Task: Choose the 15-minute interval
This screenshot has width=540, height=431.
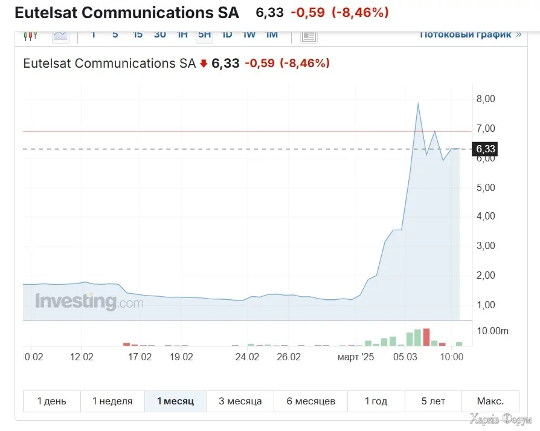Action: click(x=138, y=34)
